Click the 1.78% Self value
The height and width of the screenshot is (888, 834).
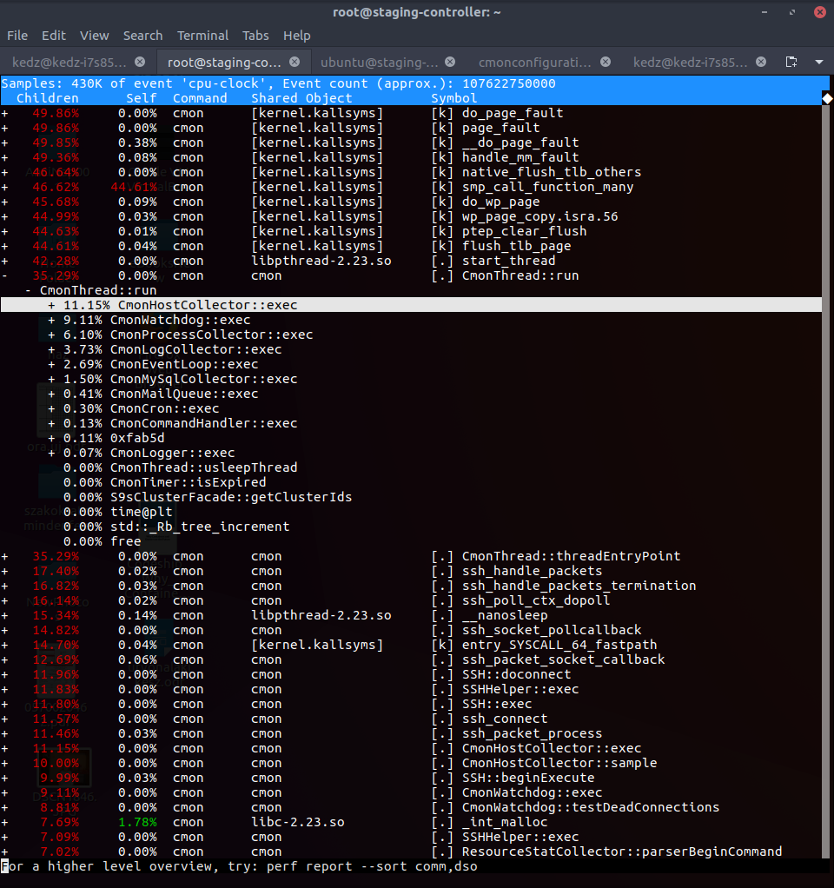[137, 822]
